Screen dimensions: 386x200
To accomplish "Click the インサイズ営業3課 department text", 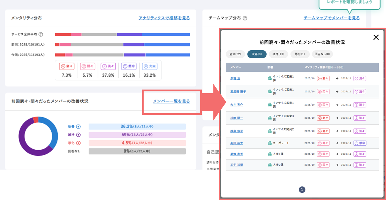I will pyautogui.click(x=283, y=118).
